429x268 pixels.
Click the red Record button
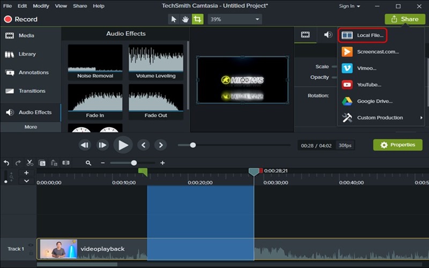coord(21,19)
